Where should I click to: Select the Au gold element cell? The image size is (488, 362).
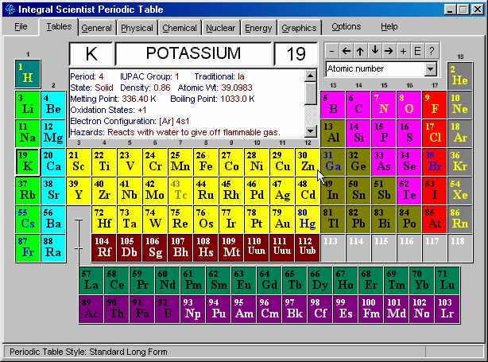[x=282, y=220]
